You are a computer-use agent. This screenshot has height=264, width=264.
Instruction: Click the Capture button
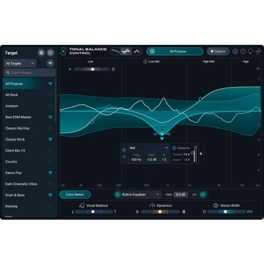[x=218, y=52]
